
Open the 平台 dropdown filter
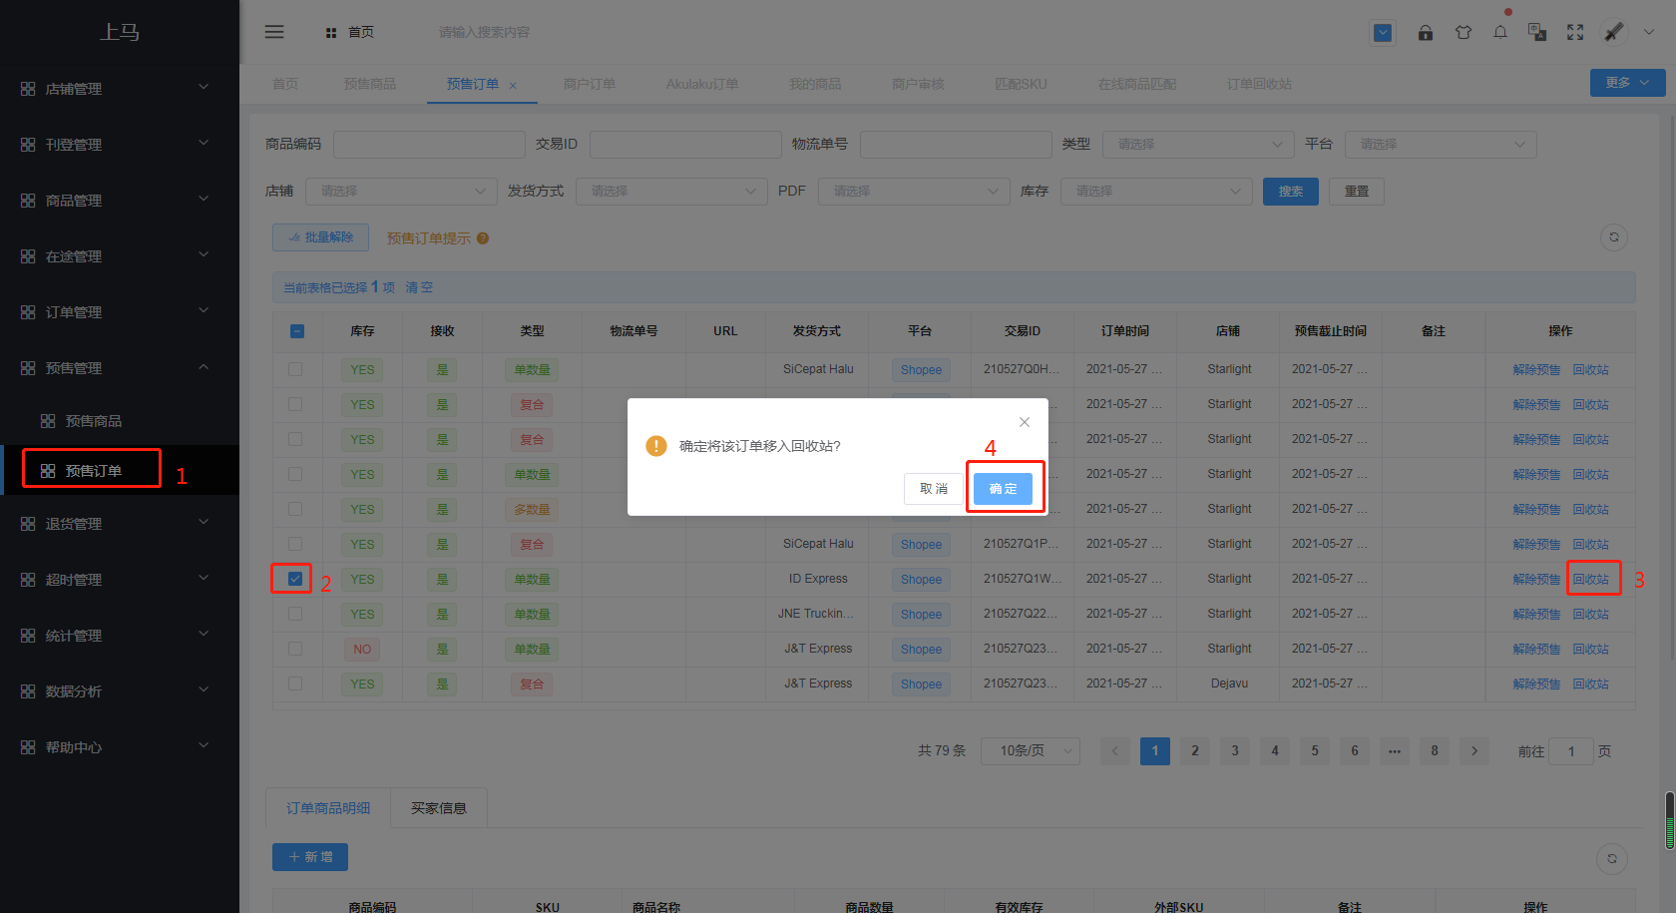(1441, 145)
